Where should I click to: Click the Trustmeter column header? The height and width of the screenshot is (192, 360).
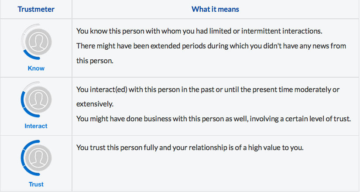(x=36, y=9)
